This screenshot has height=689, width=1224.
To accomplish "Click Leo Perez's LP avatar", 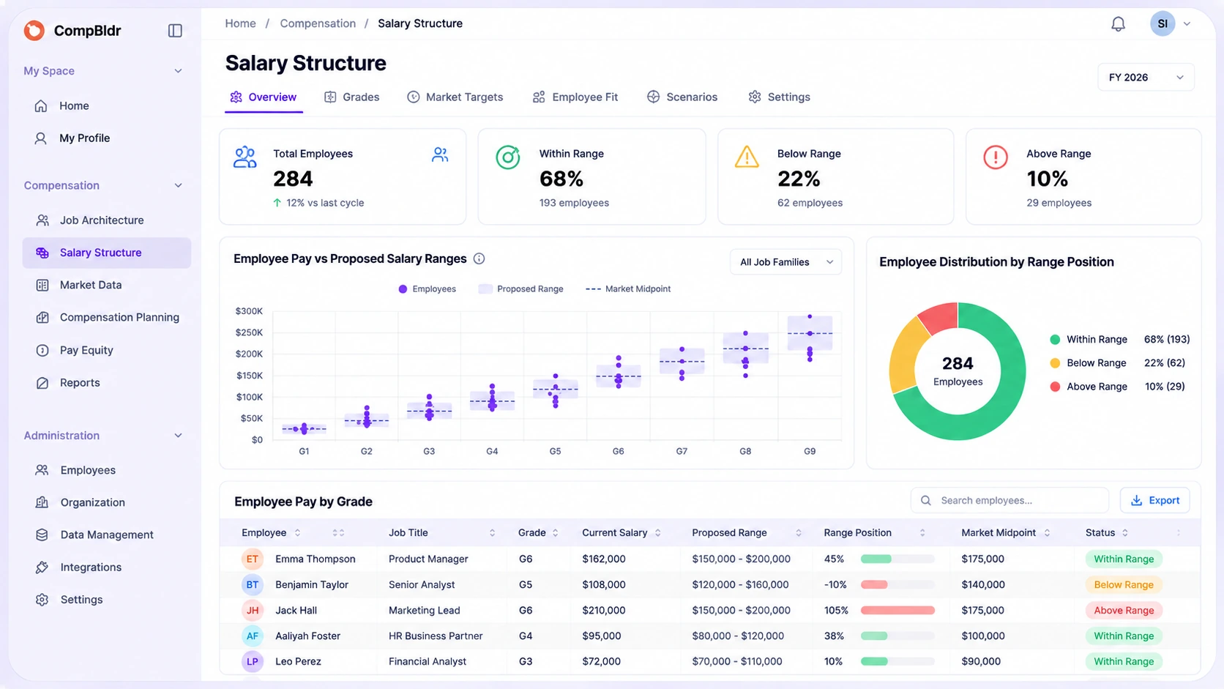I will 252,661.
